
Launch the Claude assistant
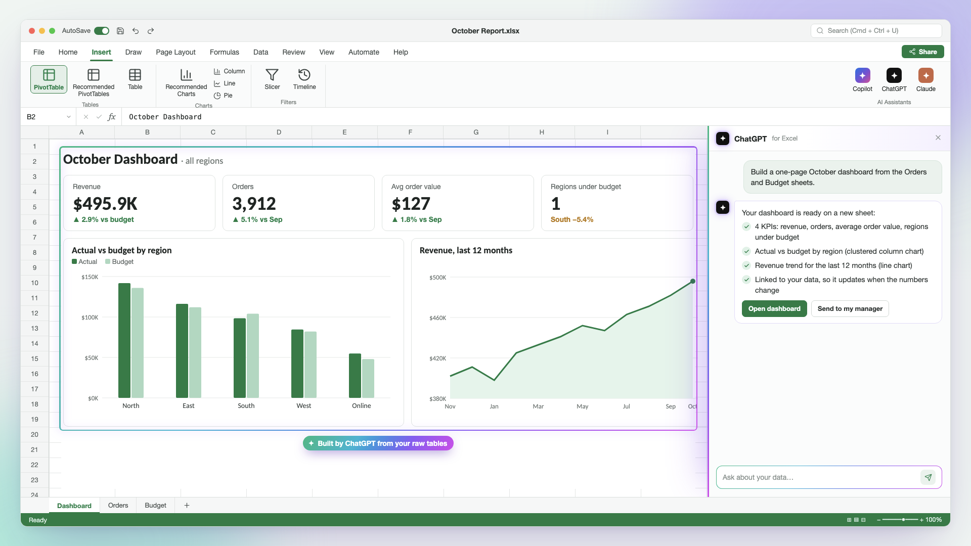pos(926,80)
